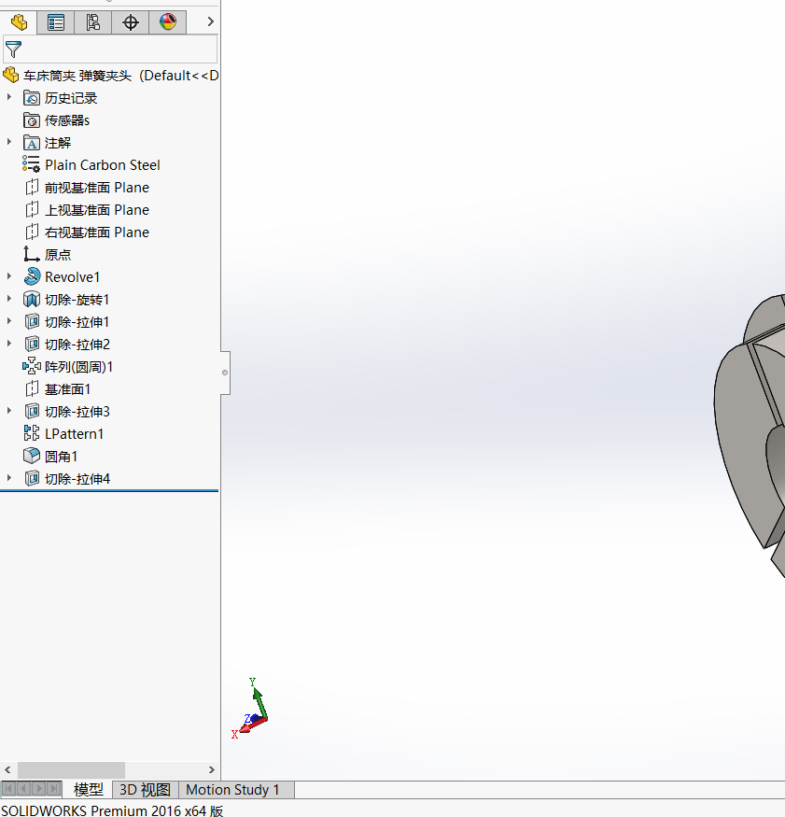Click the 切除-旋转1 feature icon
Viewport: 785px width, 817px height.
[x=32, y=300]
